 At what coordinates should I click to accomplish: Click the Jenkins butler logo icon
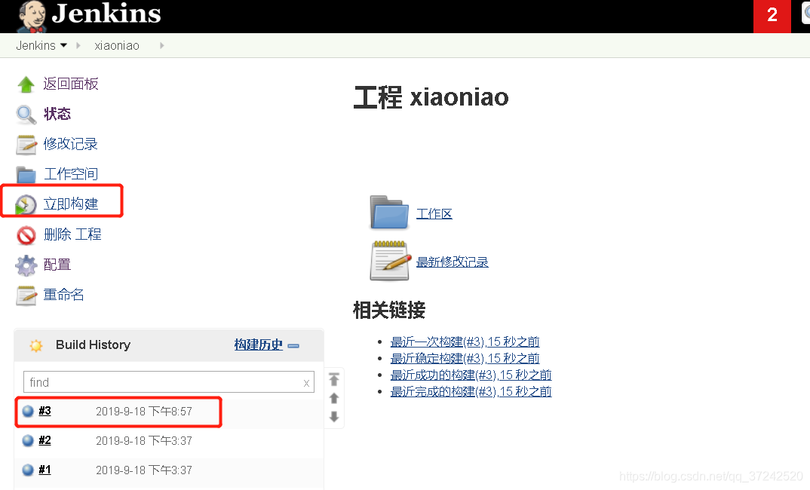32,17
